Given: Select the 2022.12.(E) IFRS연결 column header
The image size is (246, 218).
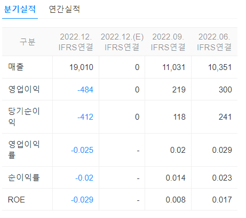Looking at the screenshot, I should (x=122, y=42).
